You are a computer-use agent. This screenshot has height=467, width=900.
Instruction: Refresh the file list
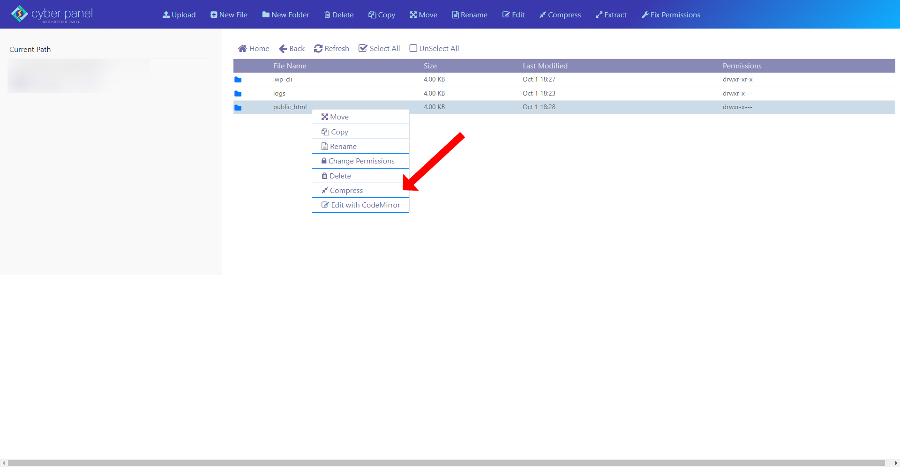[x=331, y=48]
